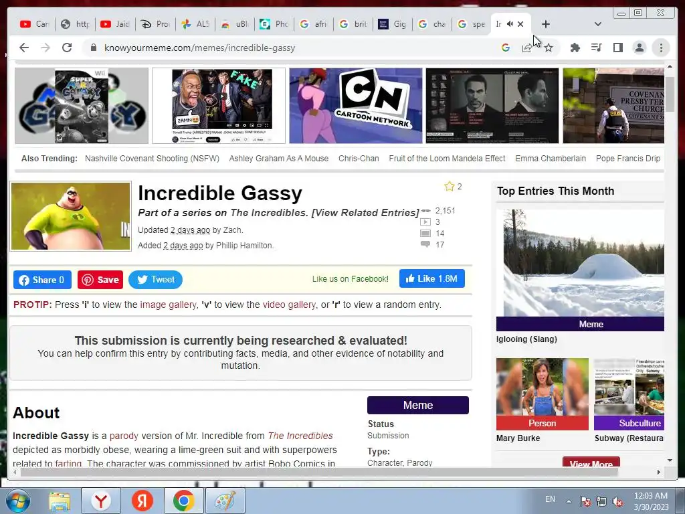Open the Trump FAKE video trending thumbnail
Viewport: 685px width, 514px height.
219,105
